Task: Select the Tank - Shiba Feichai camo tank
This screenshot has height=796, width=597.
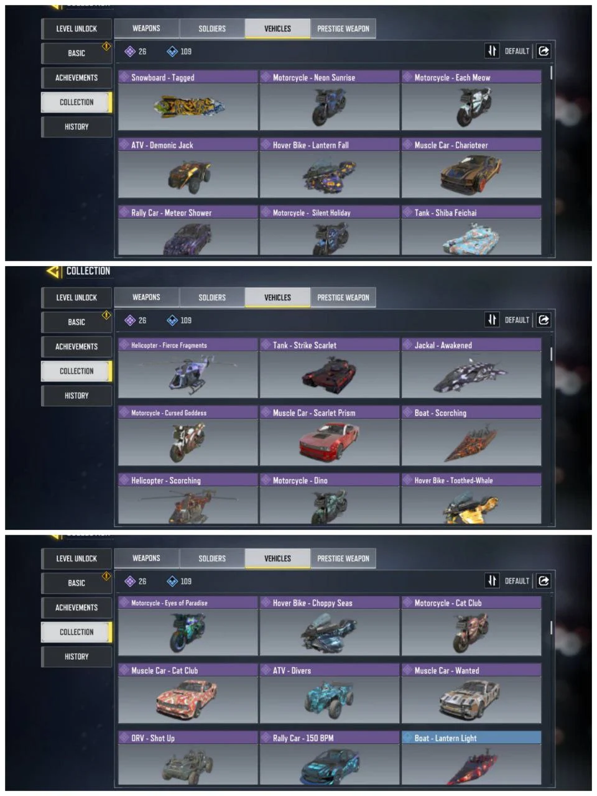Action: pyautogui.click(x=471, y=231)
